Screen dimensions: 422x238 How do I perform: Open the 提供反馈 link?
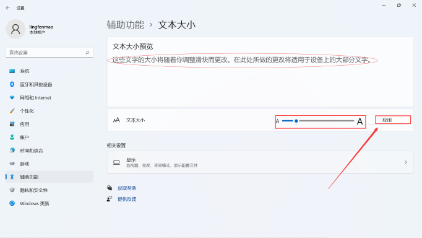click(127, 199)
